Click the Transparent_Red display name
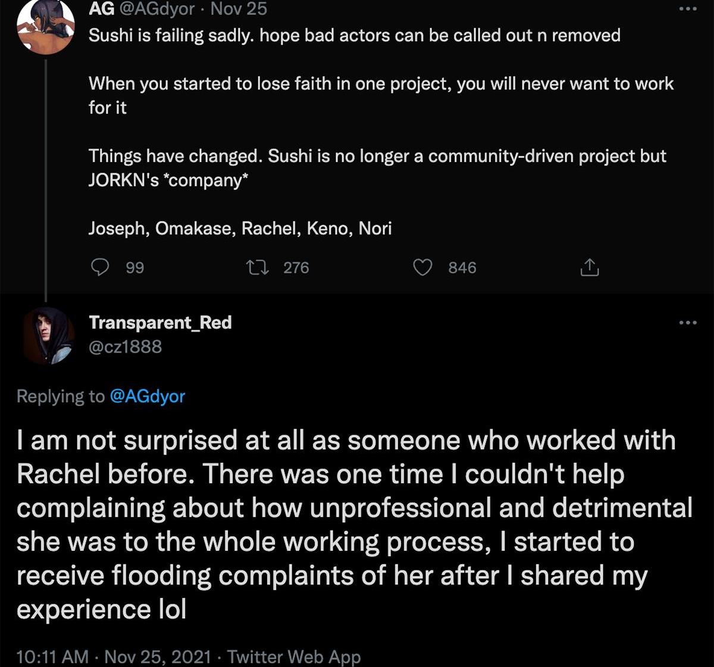This screenshot has height=667, width=714. tap(160, 322)
